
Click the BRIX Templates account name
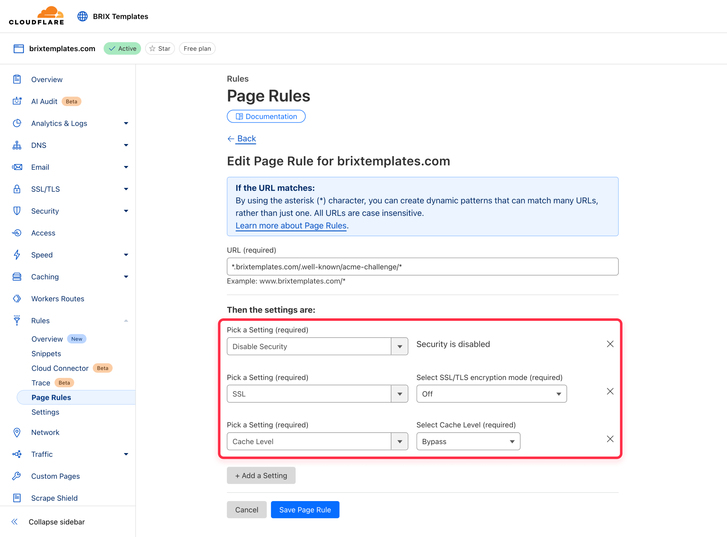pos(120,16)
